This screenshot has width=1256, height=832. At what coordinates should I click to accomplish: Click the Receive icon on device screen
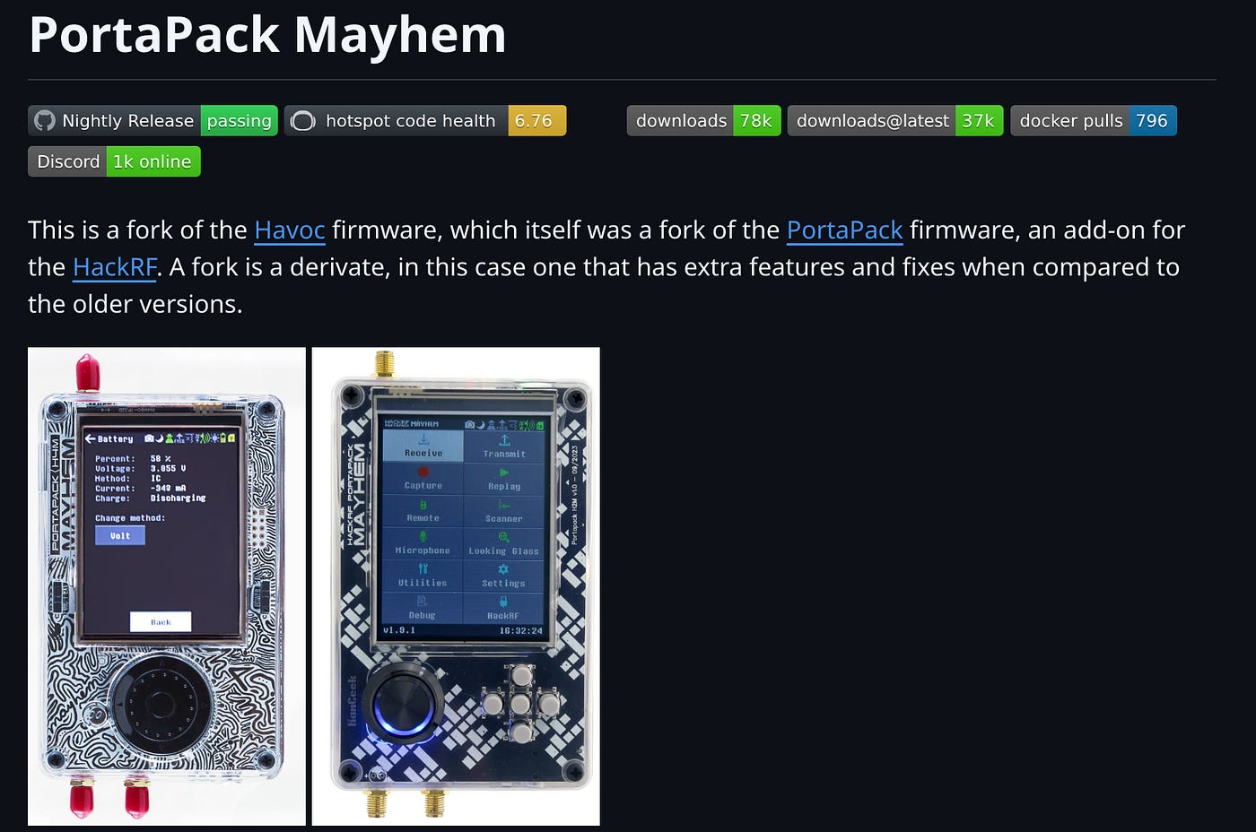coord(423,440)
